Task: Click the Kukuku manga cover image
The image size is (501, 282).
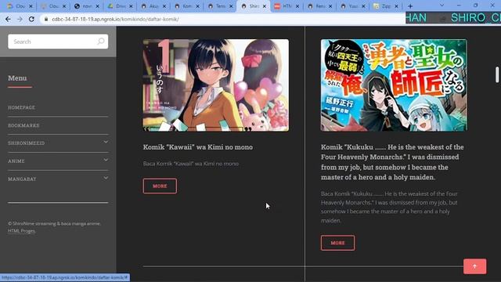Action: [x=394, y=85]
